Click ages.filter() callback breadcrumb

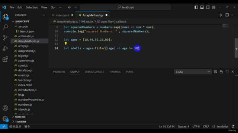(112, 21)
